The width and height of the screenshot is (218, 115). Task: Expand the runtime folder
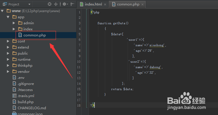(x=8, y=60)
